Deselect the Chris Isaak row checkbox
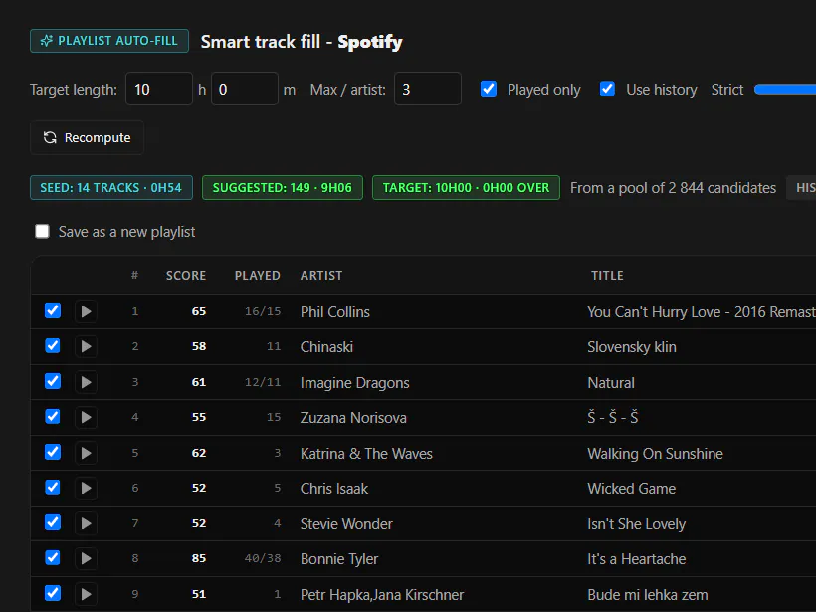This screenshot has height=612, width=816. click(53, 487)
